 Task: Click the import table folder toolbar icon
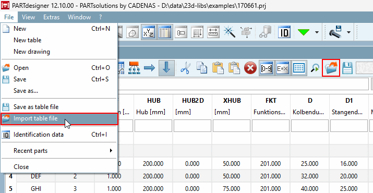[x=331, y=68]
